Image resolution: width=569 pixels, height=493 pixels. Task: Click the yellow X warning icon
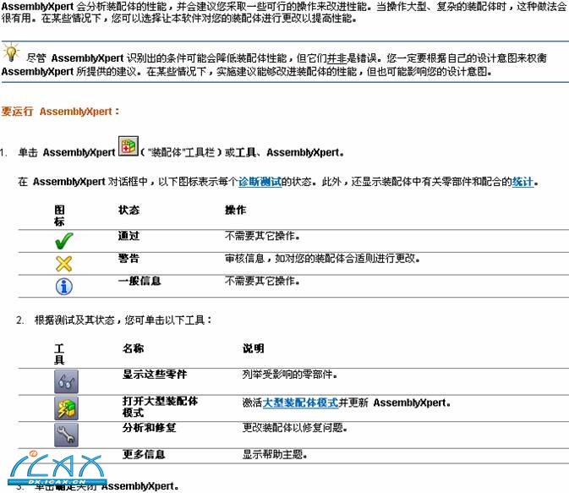[x=64, y=264]
